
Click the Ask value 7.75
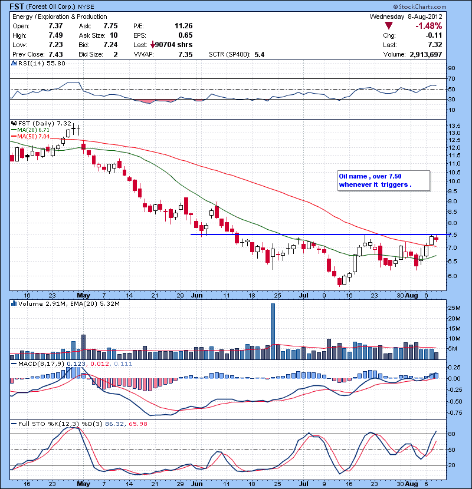[110, 26]
